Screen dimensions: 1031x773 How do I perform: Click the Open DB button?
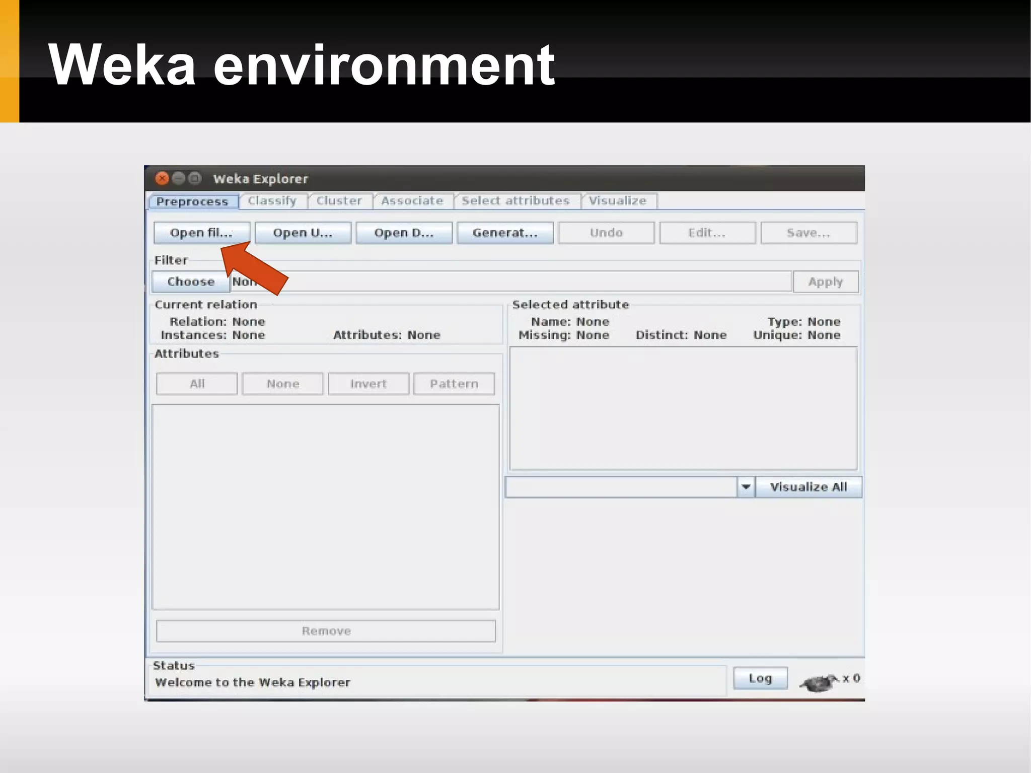403,233
